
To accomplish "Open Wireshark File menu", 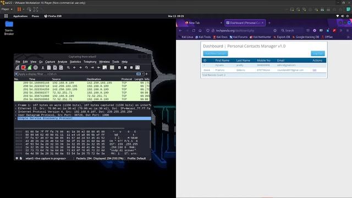I will tap(18, 62).
